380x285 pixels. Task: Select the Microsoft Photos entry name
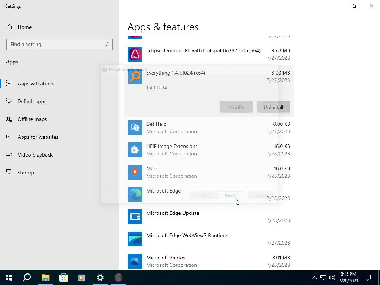tap(166, 258)
